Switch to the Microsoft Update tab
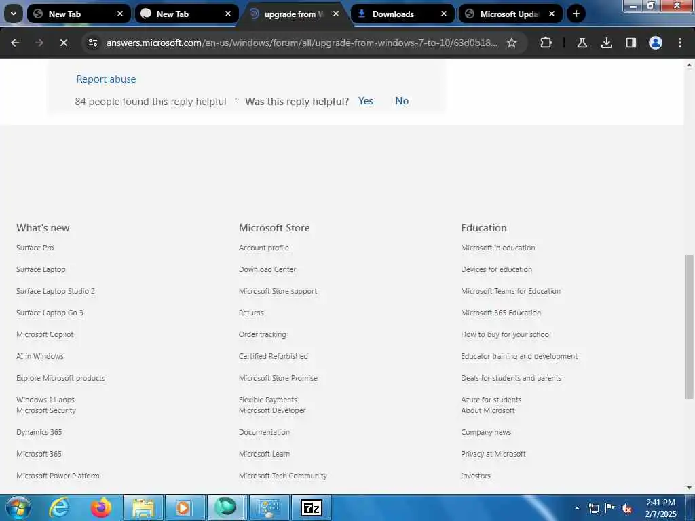This screenshot has height=521, width=695. 510,14
